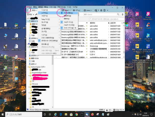Open スレッド submenu in View menu
Screen dimensions: 155x117
coord(49,31)
